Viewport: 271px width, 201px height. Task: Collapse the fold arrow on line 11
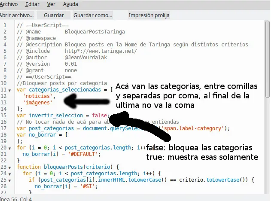10,90
